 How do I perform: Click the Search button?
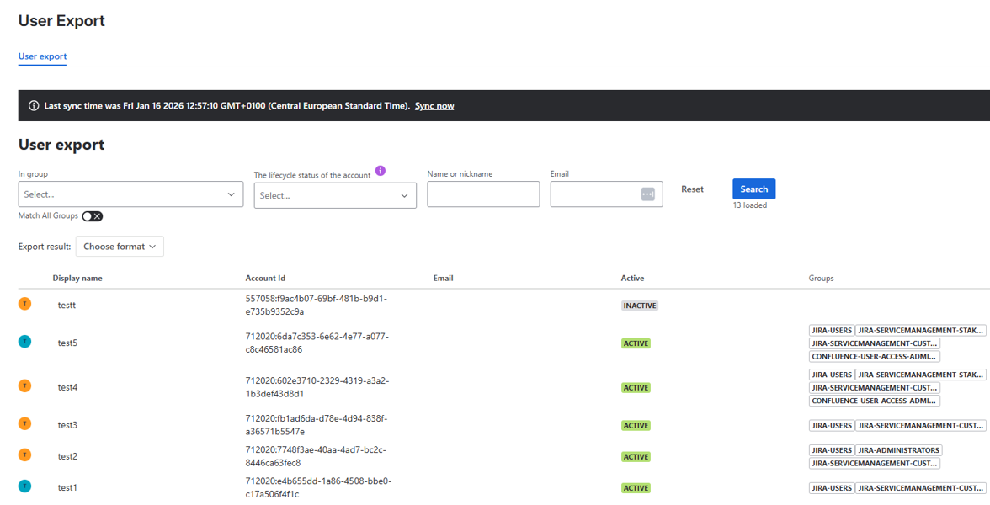[753, 189]
